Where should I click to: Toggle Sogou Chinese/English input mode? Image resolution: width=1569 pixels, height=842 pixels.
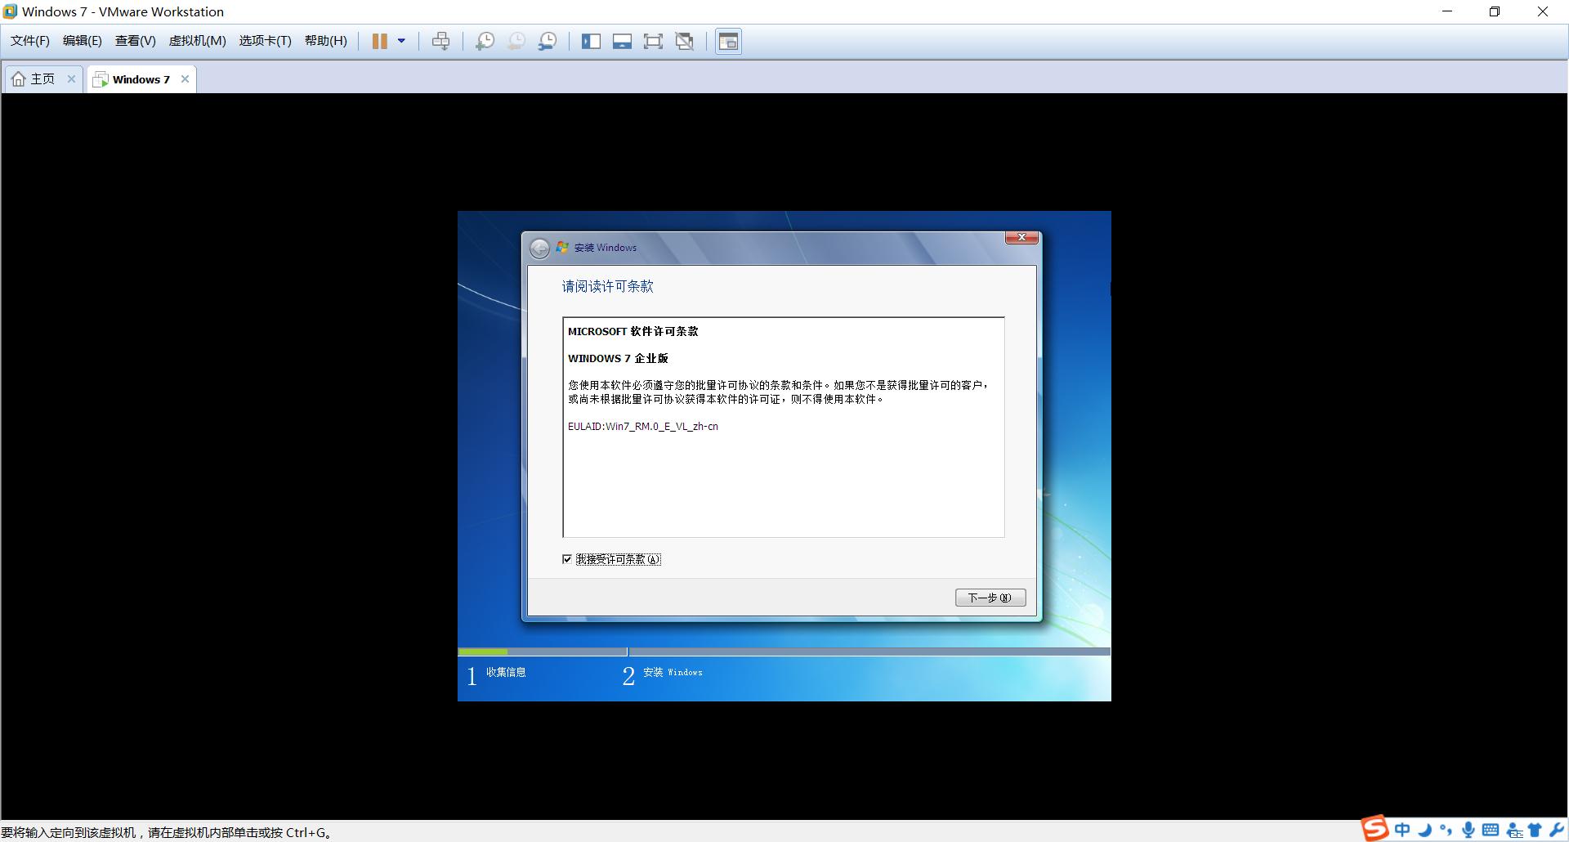click(x=1402, y=830)
